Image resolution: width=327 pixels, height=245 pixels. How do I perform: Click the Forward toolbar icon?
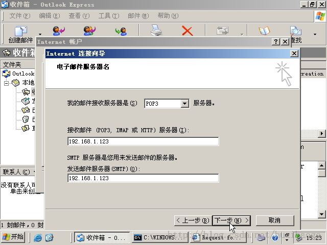click(x=121, y=31)
